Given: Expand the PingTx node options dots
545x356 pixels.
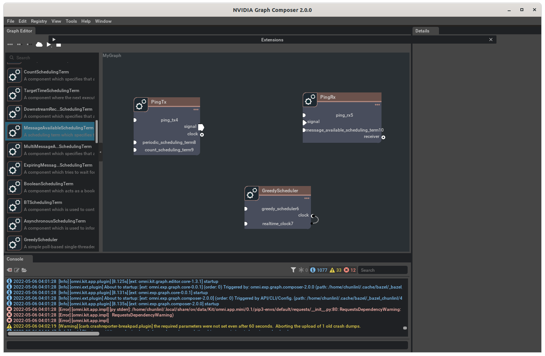Looking at the screenshot, I should pyautogui.click(x=196, y=110).
